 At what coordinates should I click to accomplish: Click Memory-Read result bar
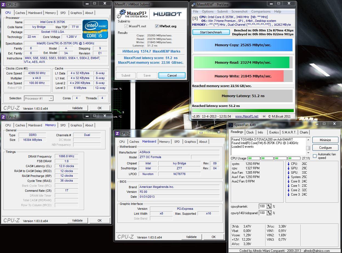click(x=243, y=62)
